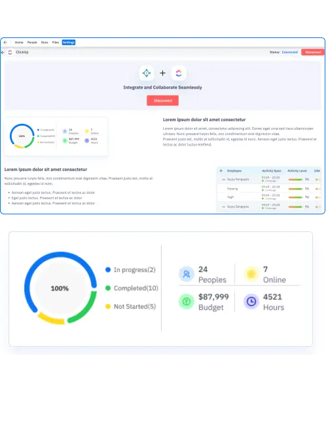Click the activity level bar in Pepping row
The height and width of the screenshot is (428, 328).
(295, 189)
